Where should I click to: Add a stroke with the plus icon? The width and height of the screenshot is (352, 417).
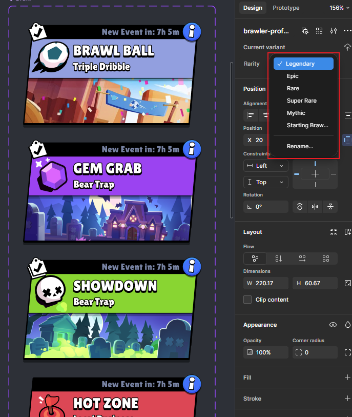pos(347,399)
